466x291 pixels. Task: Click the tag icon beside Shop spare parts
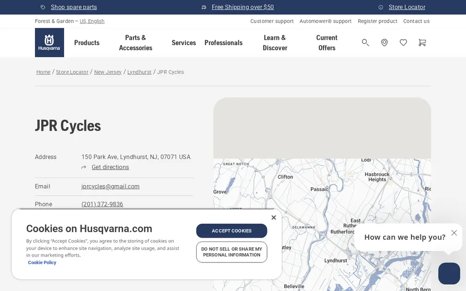[43, 7]
